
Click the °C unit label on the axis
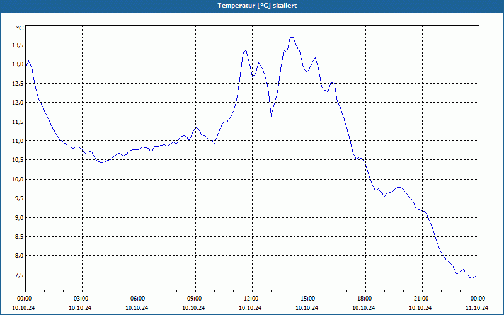coord(20,28)
